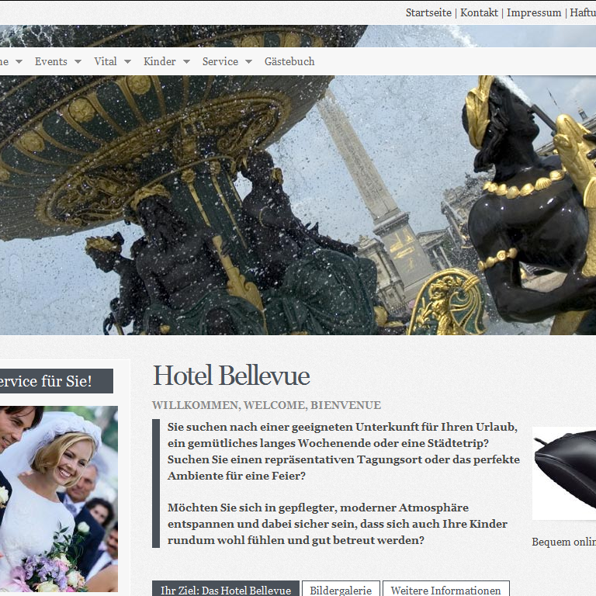Click the paragraph starting 'Sie suchen nach einer'

343,451
